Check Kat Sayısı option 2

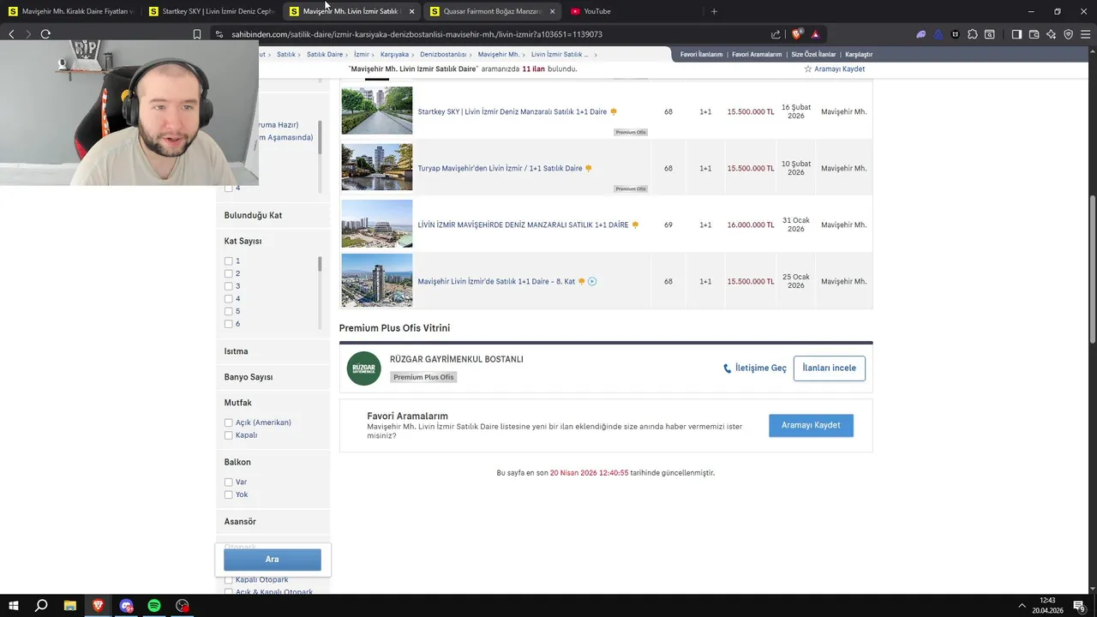pyautogui.click(x=229, y=273)
